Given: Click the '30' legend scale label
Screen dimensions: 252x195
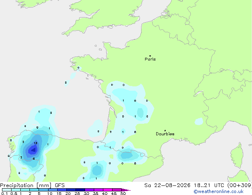Looking at the screenshot, I should [86, 193].
